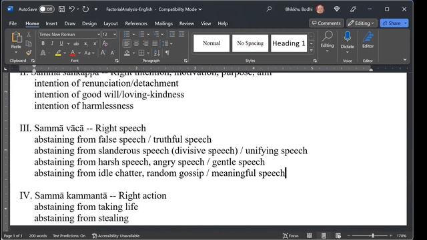This screenshot has height=240, width=427.
Task: Toggle Underline formatting
Action: pyautogui.click(x=61, y=43)
